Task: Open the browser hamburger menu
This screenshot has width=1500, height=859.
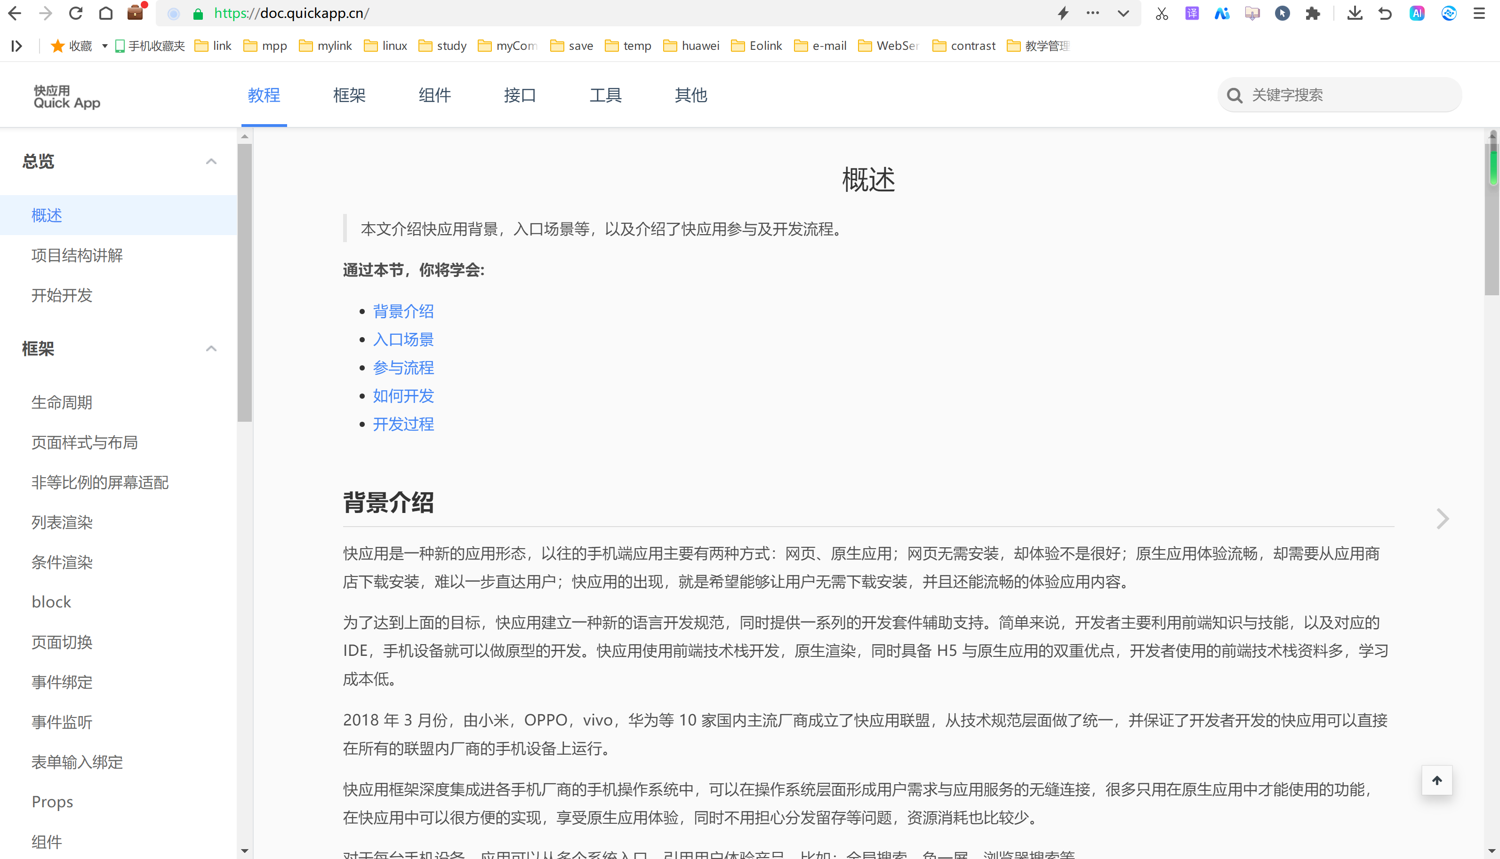Action: coord(1479,13)
